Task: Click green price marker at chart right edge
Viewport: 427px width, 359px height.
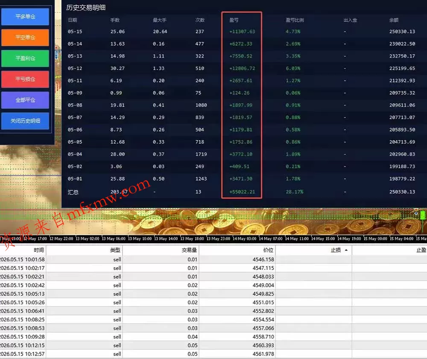Action: point(423,215)
